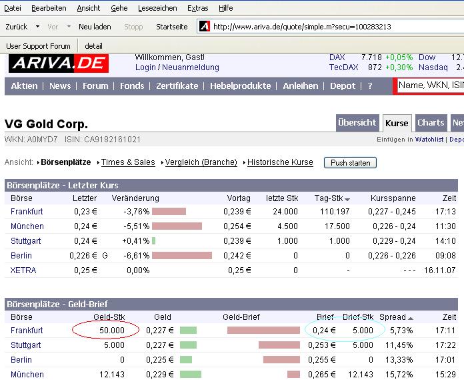Open München in Geld-Brief table
Image resolution: width=464 pixels, height=380 pixels.
(27, 375)
